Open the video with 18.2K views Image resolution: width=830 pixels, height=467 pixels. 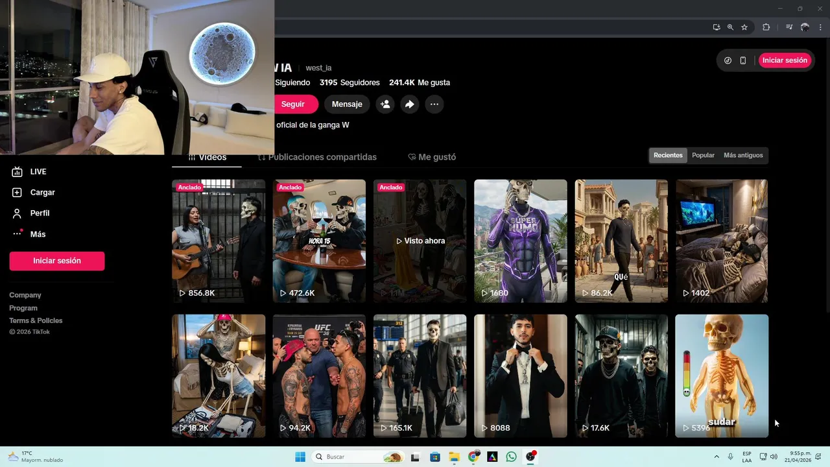click(219, 376)
